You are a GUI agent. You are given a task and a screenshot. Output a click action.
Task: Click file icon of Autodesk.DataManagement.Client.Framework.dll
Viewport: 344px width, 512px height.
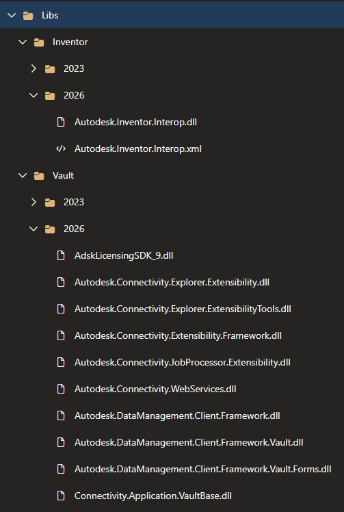tap(61, 415)
